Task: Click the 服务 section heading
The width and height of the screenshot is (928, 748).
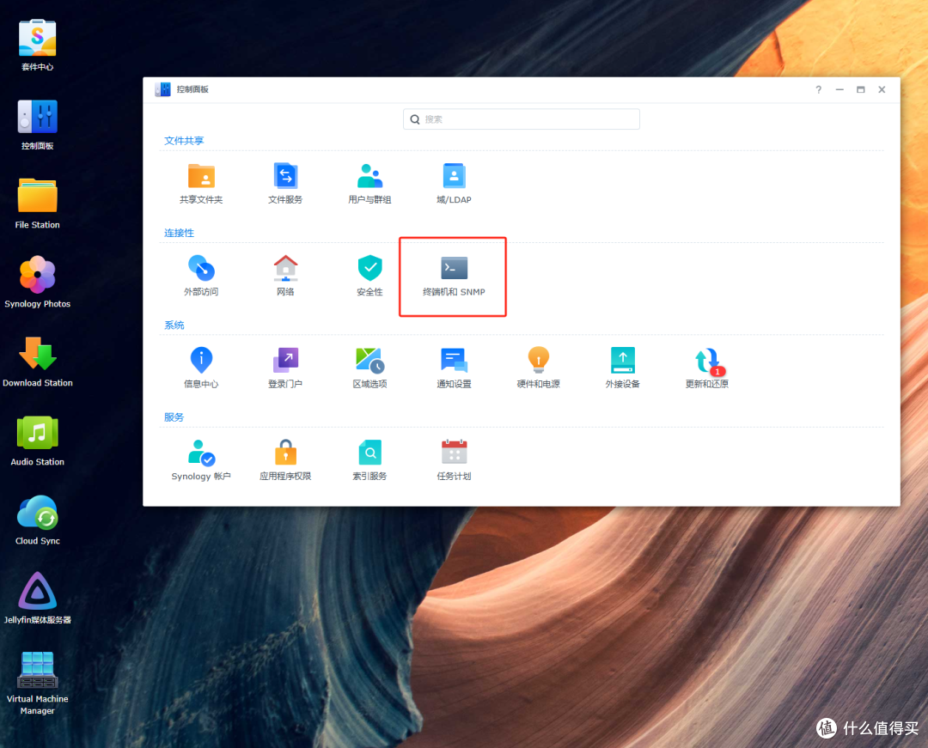Action: [x=174, y=417]
